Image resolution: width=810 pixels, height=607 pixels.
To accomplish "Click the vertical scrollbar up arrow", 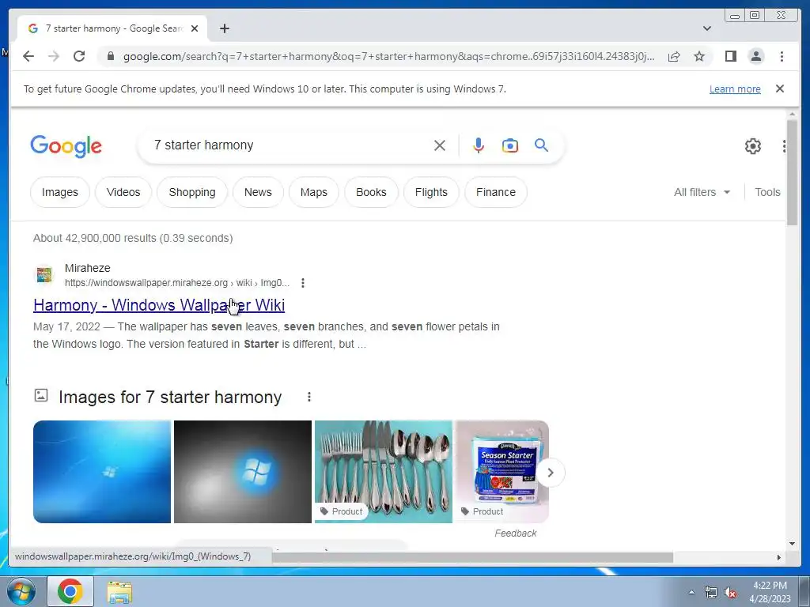I will coord(792,114).
